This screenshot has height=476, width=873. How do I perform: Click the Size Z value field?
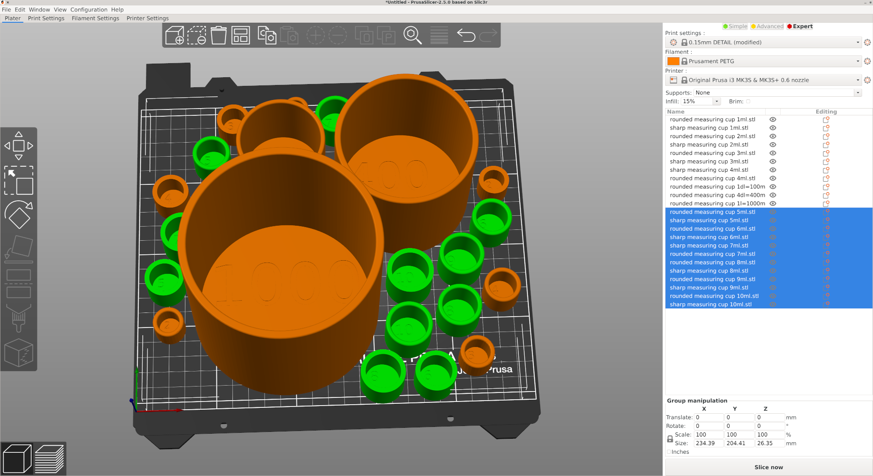click(770, 443)
